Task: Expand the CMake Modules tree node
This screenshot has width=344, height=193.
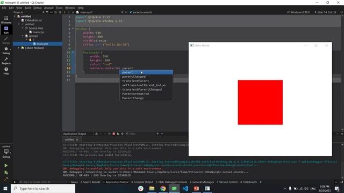Action: pos(19,48)
